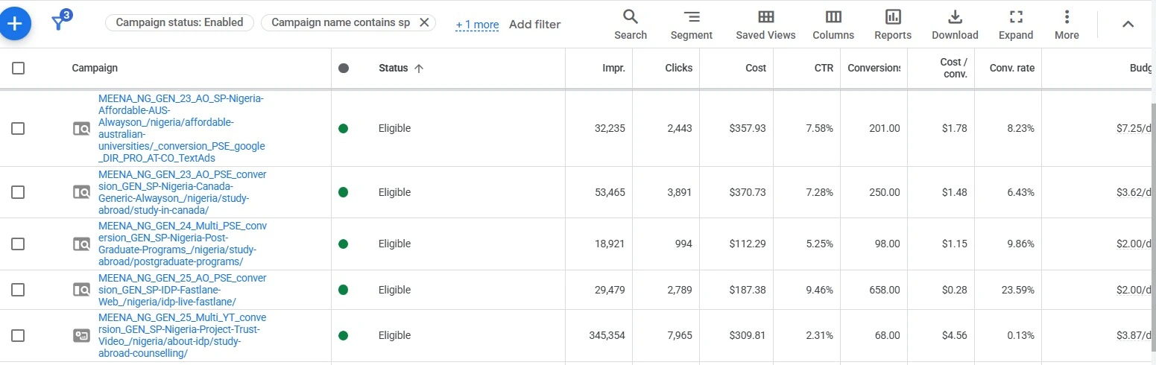The height and width of the screenshot is (365, 1156).
Task: Tick the checkbox for the Canada-Generic campaign
Action: pos(18,192)
